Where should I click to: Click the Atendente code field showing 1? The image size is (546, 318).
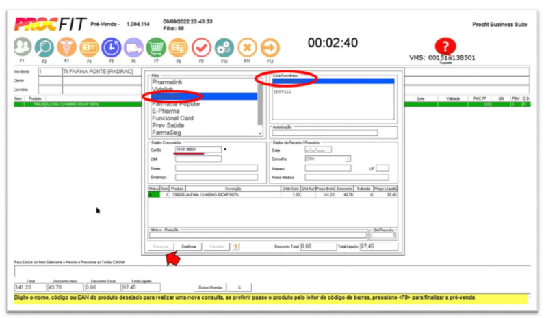50,72
